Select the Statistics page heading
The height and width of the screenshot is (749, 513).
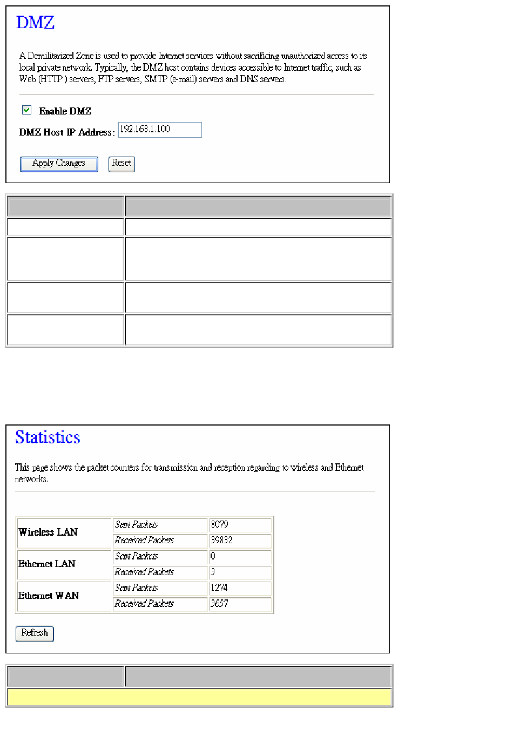pos(48,437)
